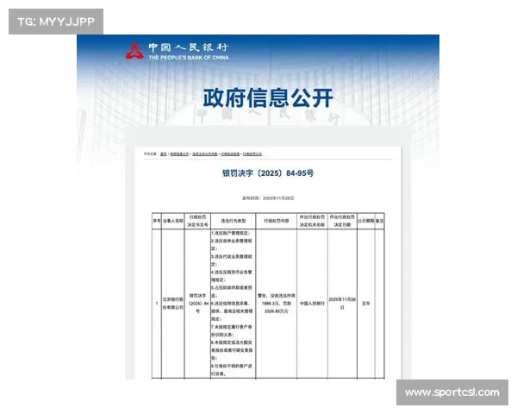Click row number 1 in the 序号 column
This screenshot has width=517, height=414.
(157, 304)
